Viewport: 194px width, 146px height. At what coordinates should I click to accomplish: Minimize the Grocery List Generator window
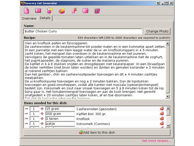(x=163, y=3)
